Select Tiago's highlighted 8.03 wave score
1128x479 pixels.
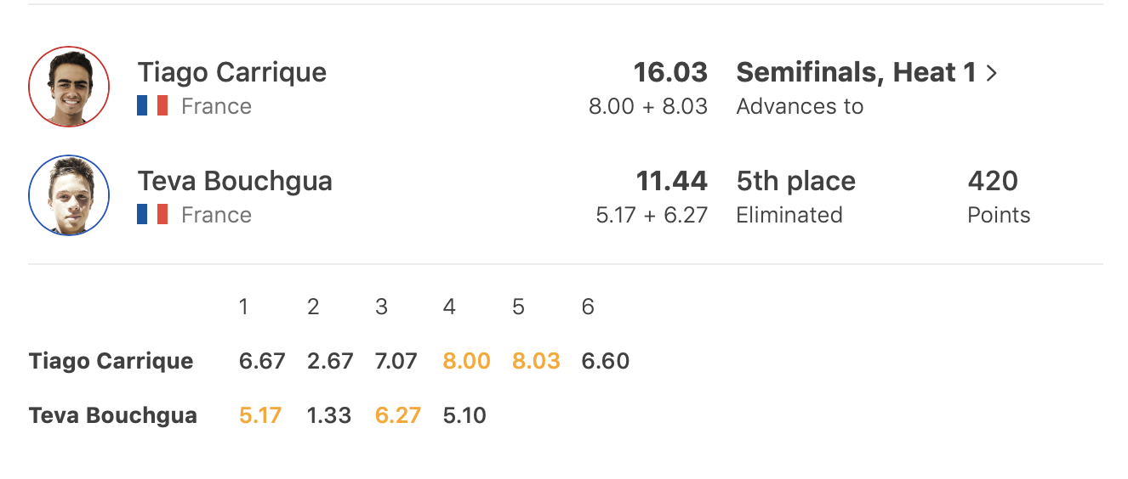[x=536, y=361]
